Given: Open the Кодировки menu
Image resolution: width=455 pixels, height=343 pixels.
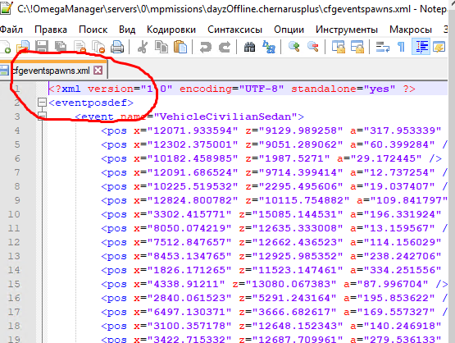Looking at the screenshot, I should click(x=171, y=30).
